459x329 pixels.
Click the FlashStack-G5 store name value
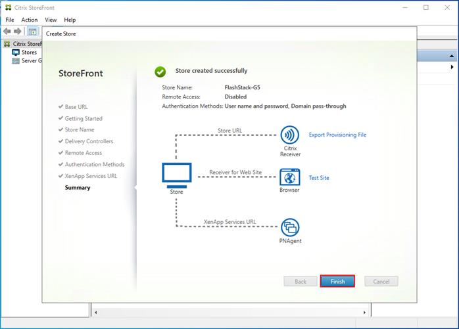pyautogui.click(x=242, y=87)
